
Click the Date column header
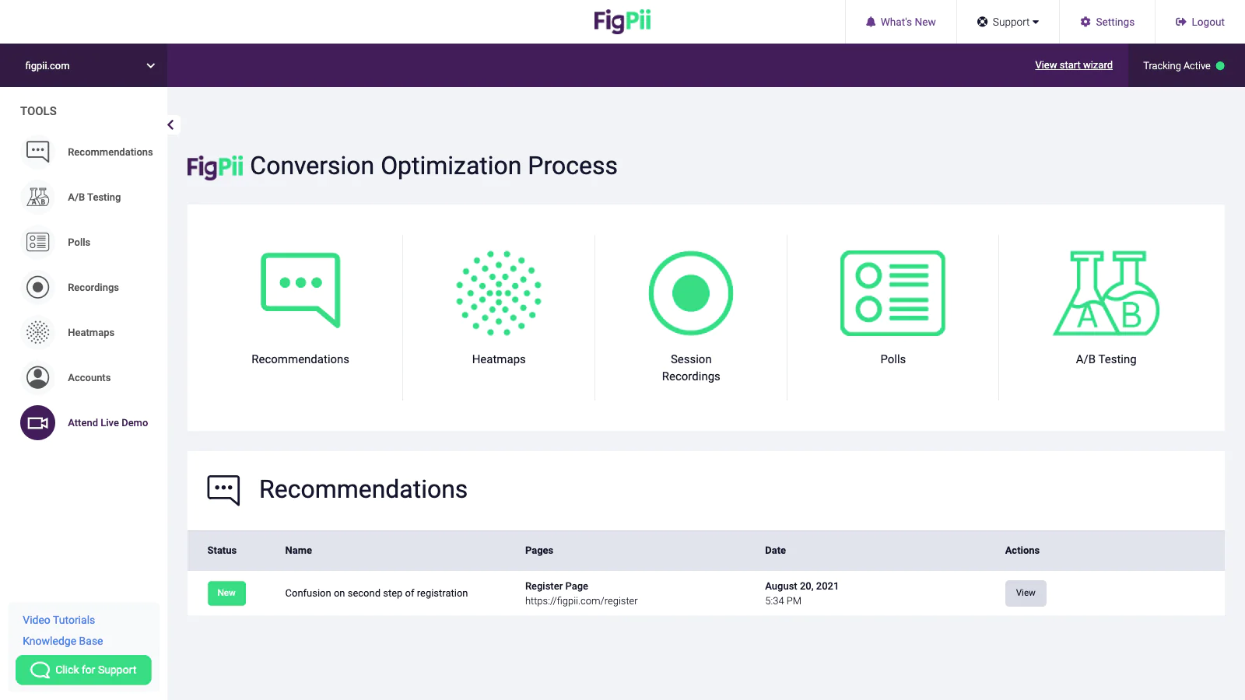coord(775,551)
